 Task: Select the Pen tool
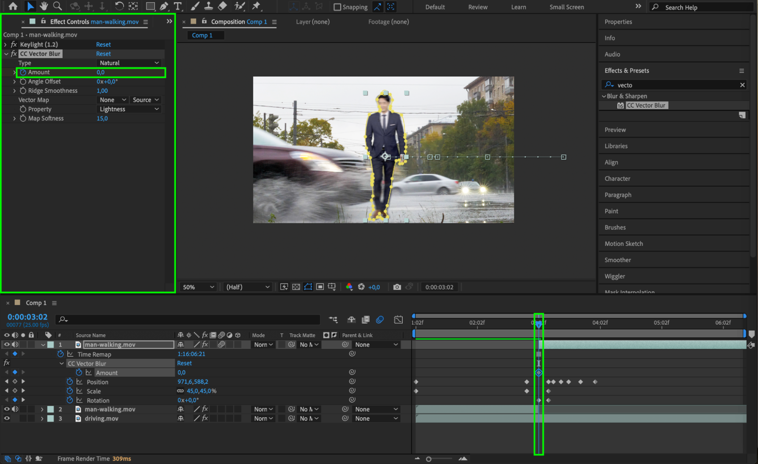click(x=164, y=6)
